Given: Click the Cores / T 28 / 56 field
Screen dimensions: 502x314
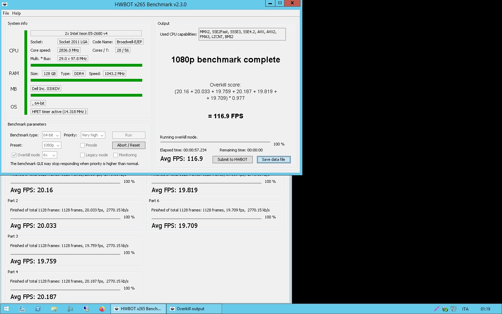Looking at the screenshot, I should (x=123, y=50).
